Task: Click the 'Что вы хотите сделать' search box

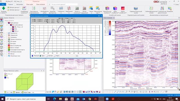Action: click(x=63, y=4)
